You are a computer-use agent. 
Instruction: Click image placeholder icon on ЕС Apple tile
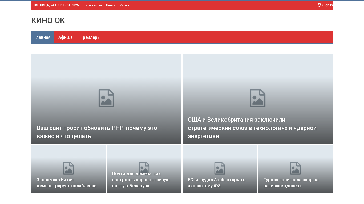point(220,168)
